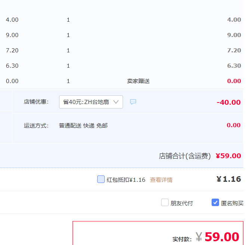
Task: Click the 运送方式 label
Action: tap(36, 126)
